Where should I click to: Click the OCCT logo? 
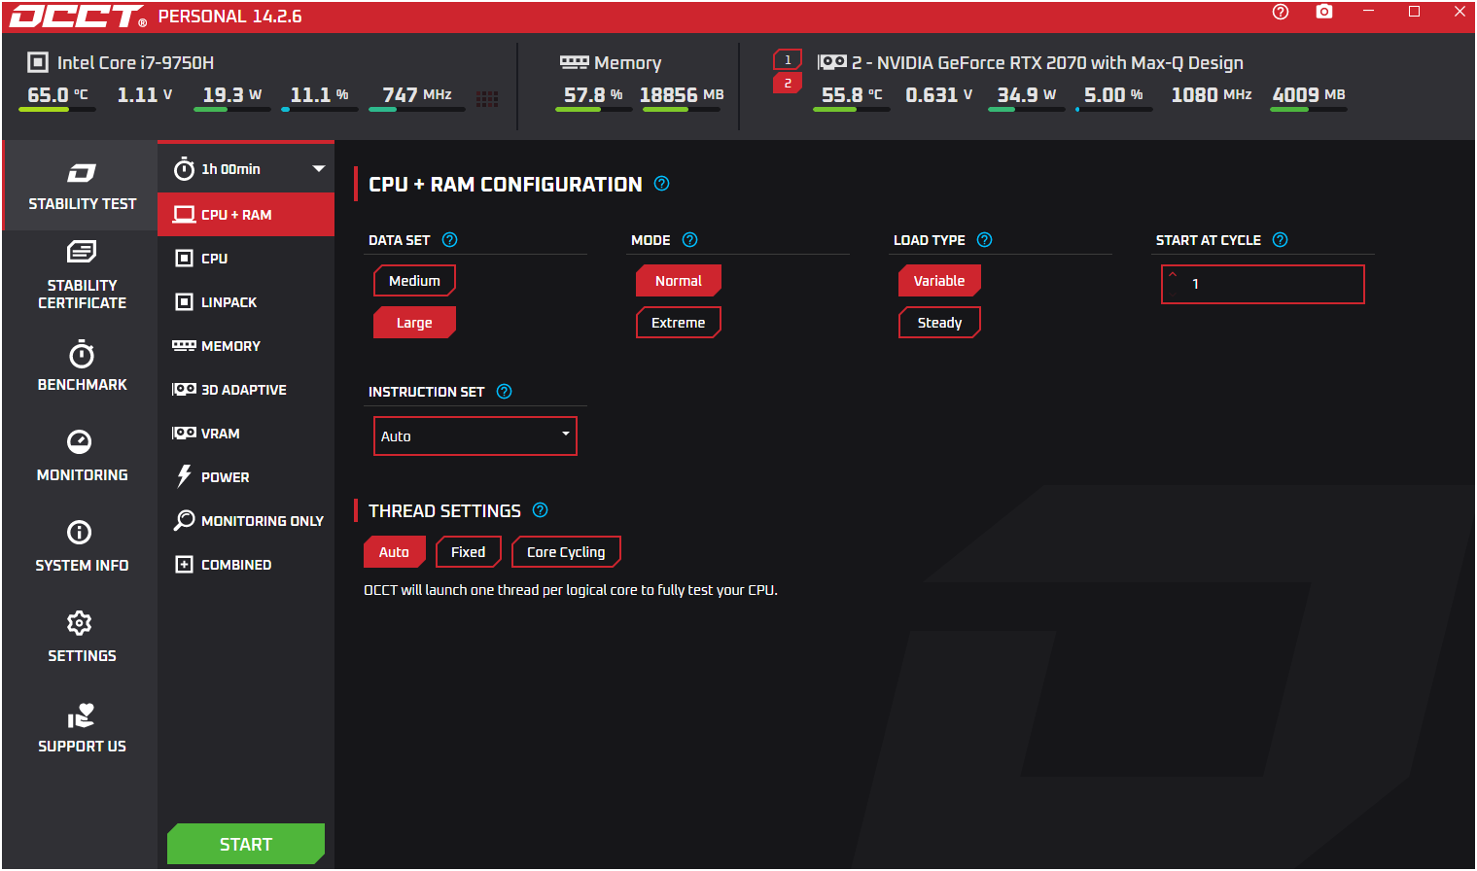[x=78, y=17]
